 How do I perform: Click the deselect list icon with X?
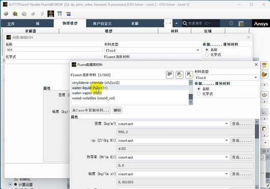pyautogui.click(x=189, y=75)
